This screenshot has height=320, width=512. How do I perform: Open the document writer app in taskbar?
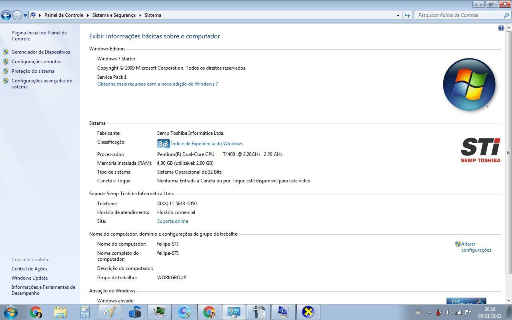point(259,312)
